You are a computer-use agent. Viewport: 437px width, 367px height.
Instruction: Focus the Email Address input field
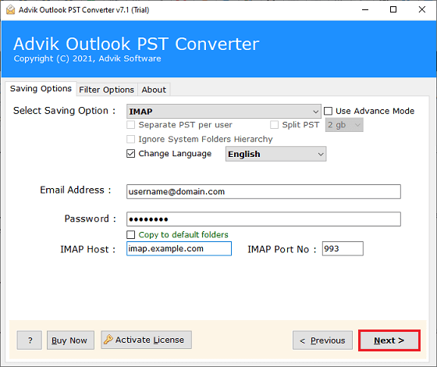(x=264, y=191)
